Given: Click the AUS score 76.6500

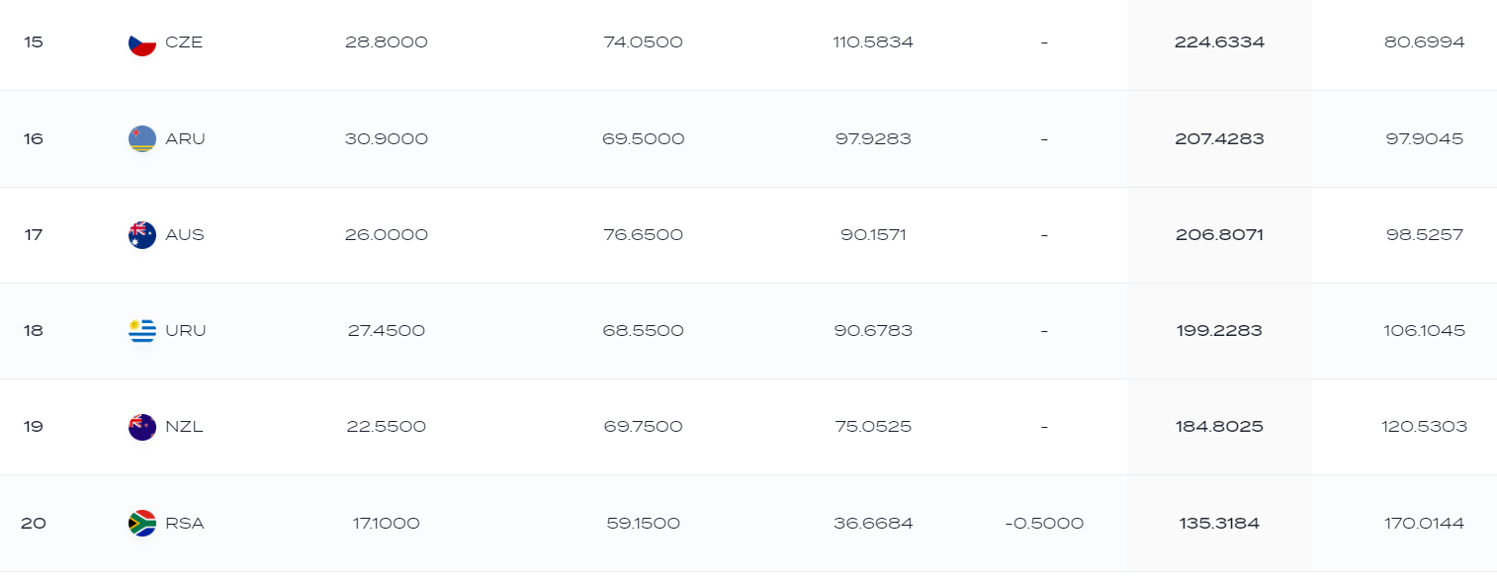Looking at the screenshot, I should tap(643, 235).
